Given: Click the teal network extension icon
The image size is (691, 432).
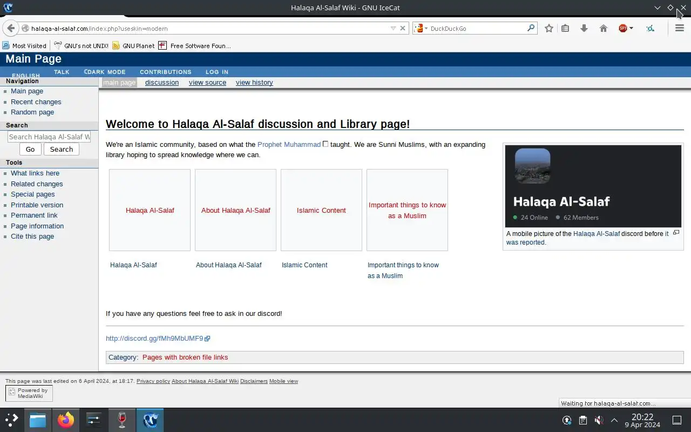Looking at the screenshot, I should click(x=650, y=28).
